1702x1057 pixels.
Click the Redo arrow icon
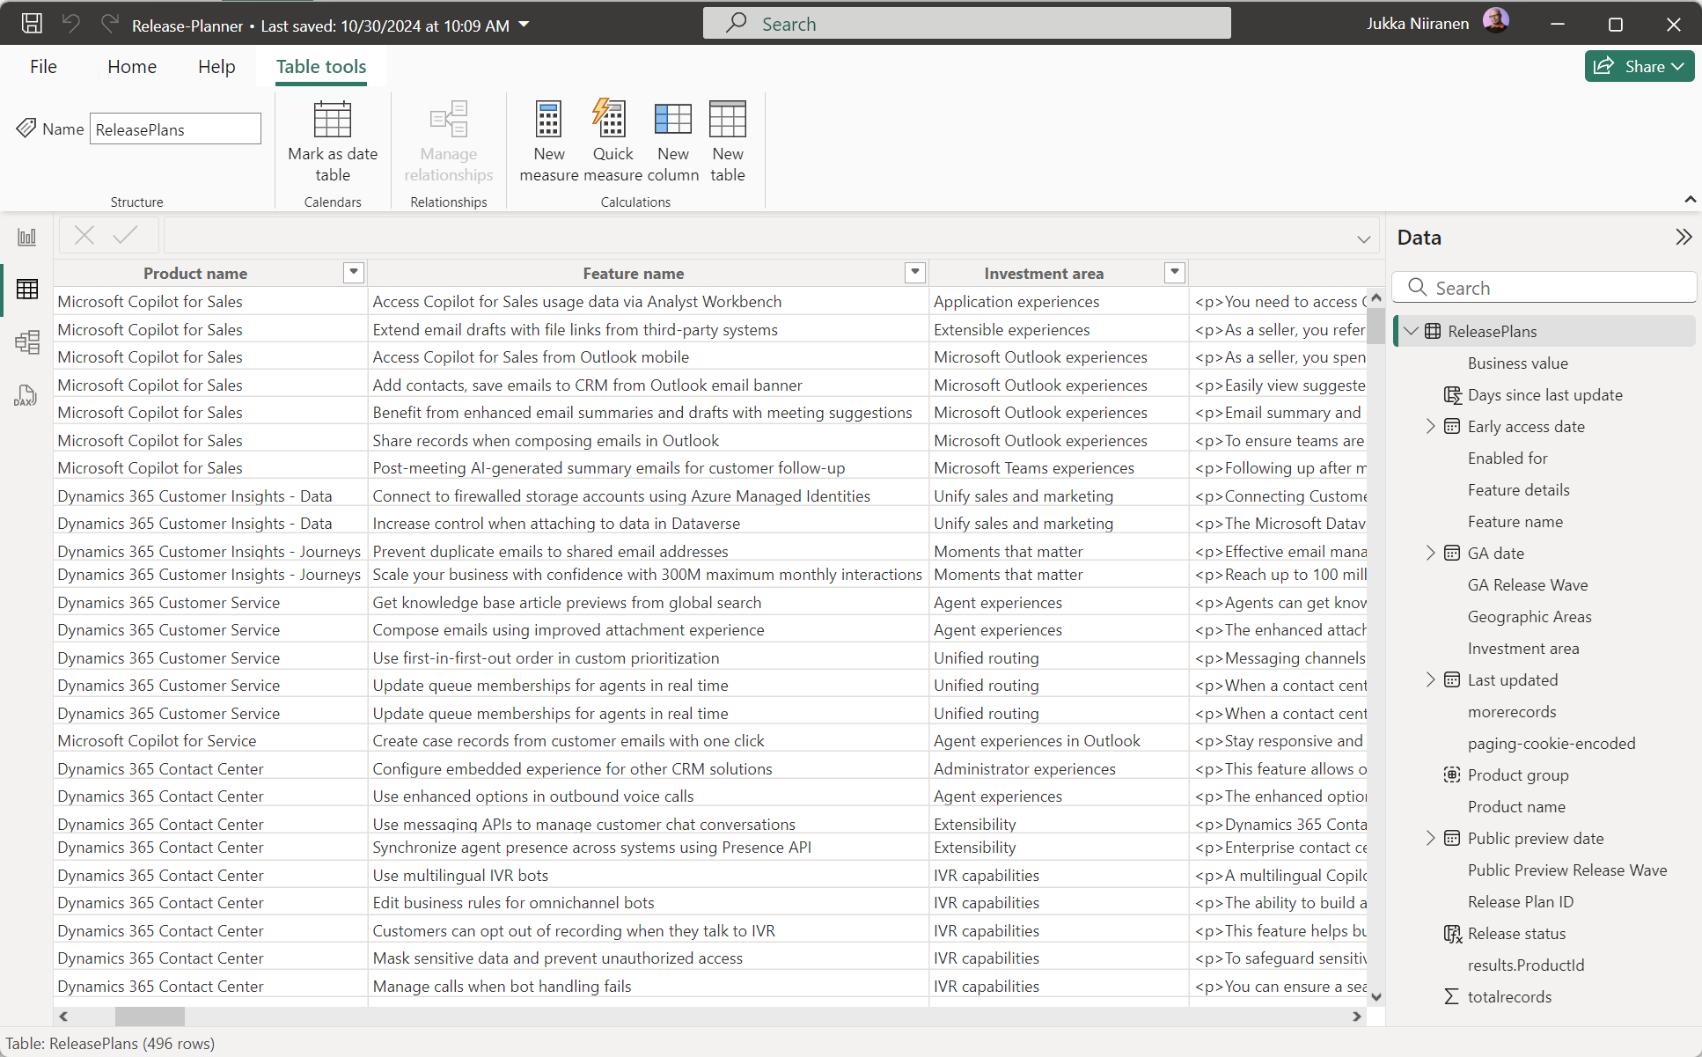pos(109,24)
